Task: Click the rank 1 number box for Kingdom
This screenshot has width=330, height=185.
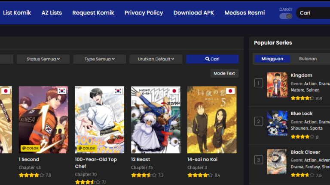Action: [258, 83]
